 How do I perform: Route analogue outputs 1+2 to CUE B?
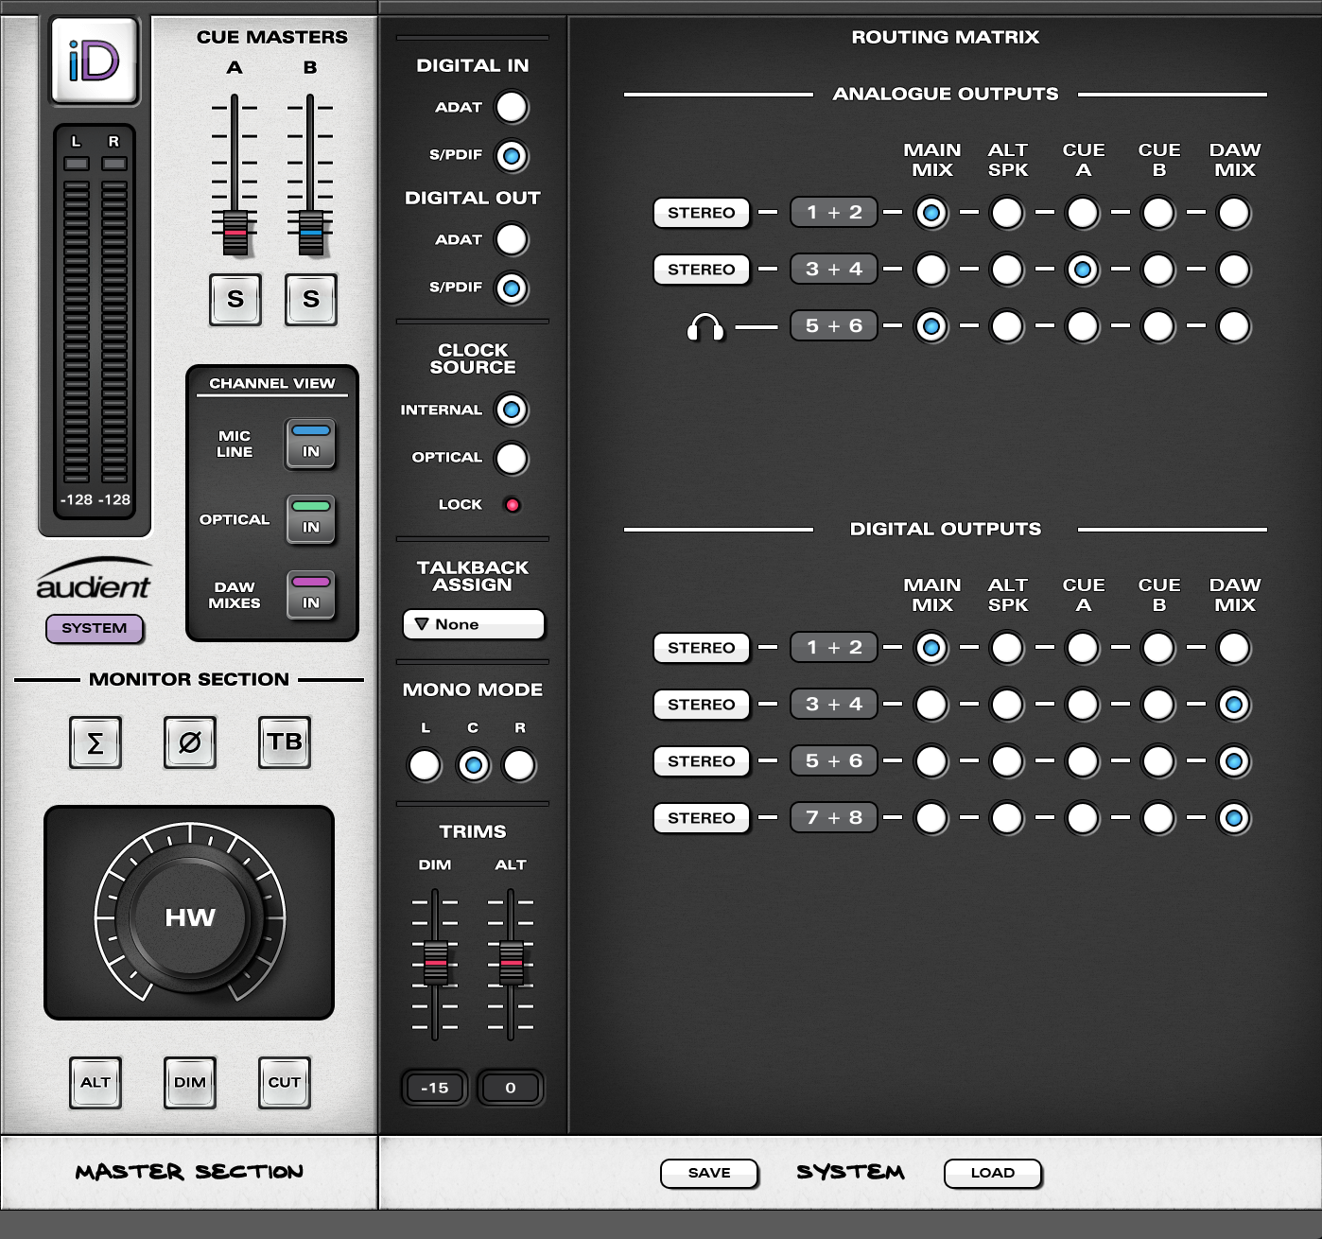pyautogui.click(x=1158, y=213)
